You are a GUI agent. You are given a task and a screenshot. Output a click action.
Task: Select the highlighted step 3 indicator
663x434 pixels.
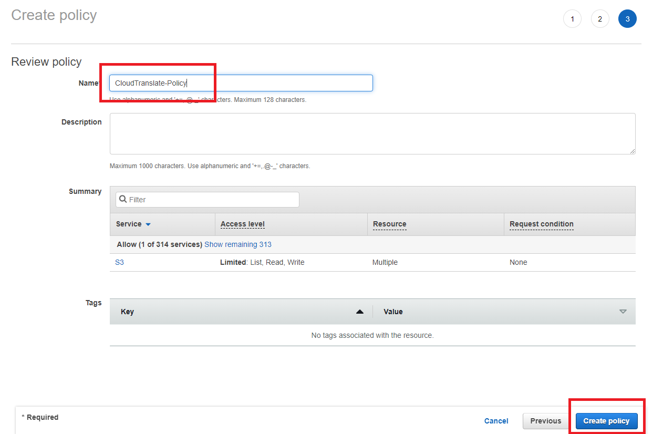[x=627, y=19]
